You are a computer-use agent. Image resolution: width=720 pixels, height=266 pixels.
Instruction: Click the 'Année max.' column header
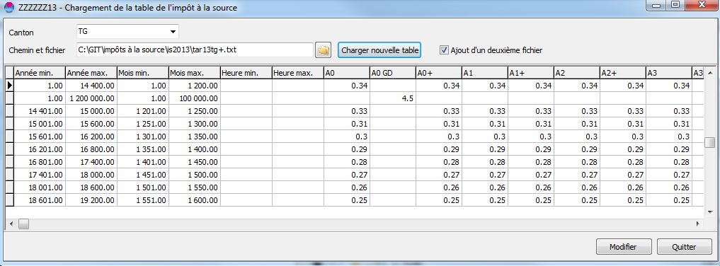pos(91,73)
